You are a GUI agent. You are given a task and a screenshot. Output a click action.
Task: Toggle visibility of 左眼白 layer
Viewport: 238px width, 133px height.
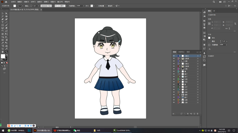[x=174, y=64]
